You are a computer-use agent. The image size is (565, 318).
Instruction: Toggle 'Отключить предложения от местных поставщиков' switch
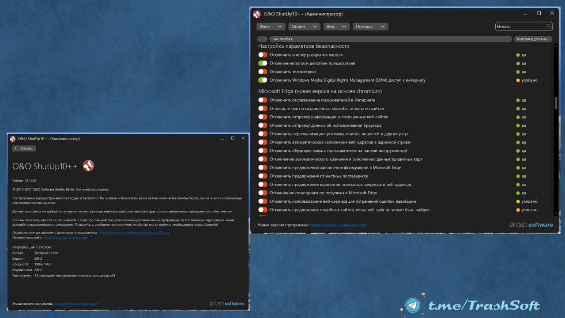[x=263, y=176]
